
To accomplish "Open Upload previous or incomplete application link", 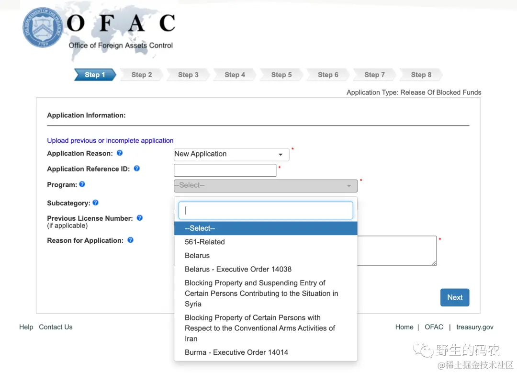I will [x=110, y=140].
